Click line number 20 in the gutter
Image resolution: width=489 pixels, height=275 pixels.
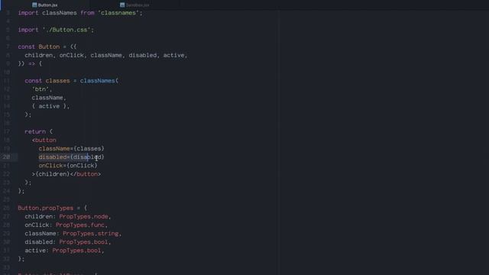click(x=6, y=157)
